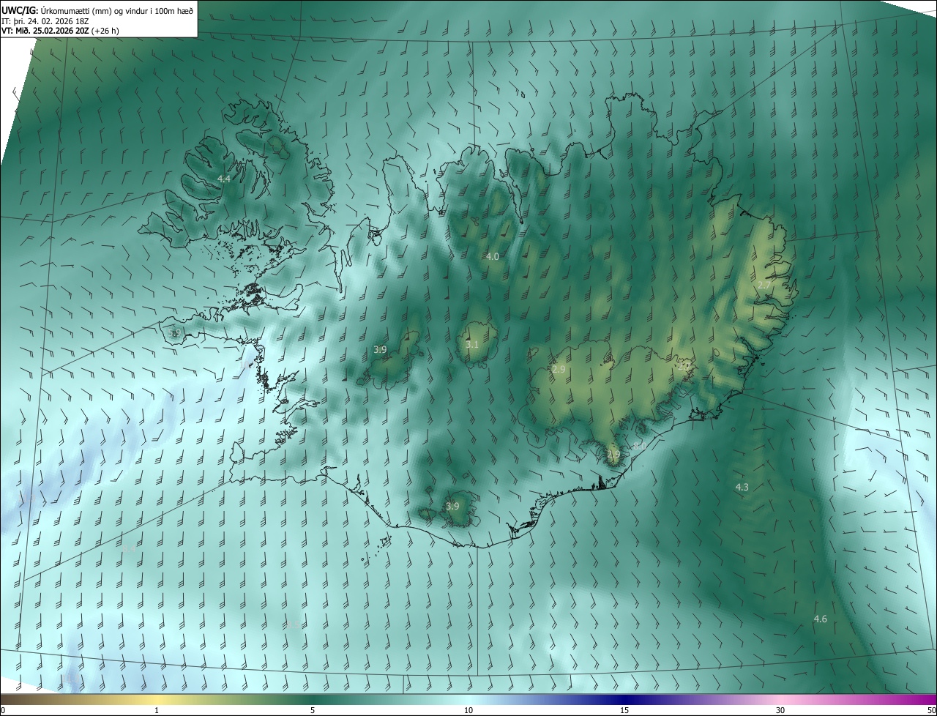The height and width of the screenshot is (716, 937).
Task: Select the 30 tick on the color scale
Action: pos(780,711)
